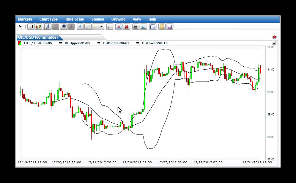Click the black BBMiddle legend swatch

pyautogui.click(x=99, y=43)
